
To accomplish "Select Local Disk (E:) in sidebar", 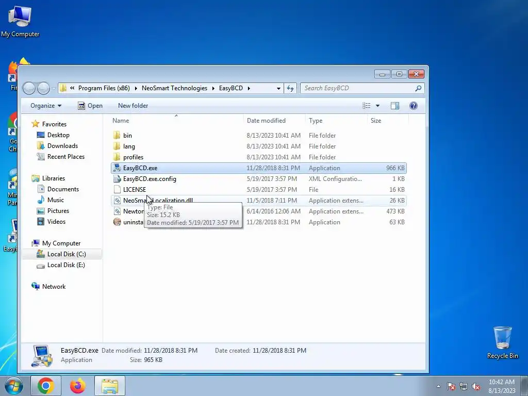I will click(66, 265).
